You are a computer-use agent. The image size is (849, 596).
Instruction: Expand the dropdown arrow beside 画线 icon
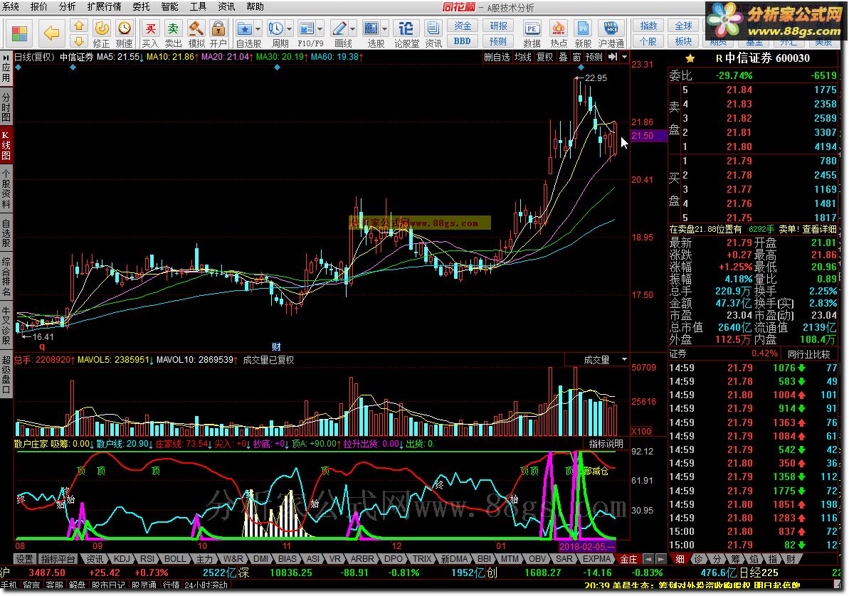coord(353,28)
